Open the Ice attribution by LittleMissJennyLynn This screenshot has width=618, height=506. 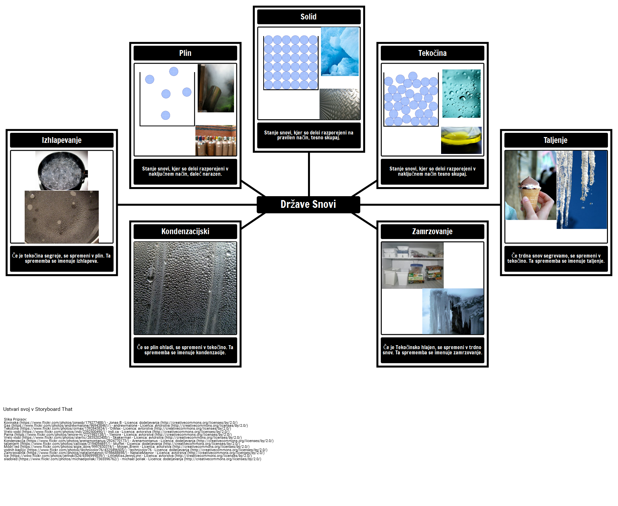pyautogui.click(x=128, y=456)
